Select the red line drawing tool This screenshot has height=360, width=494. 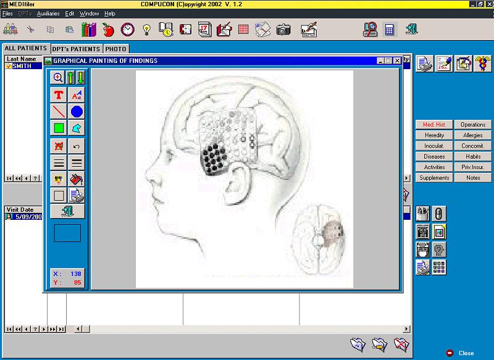coord(59,112)
